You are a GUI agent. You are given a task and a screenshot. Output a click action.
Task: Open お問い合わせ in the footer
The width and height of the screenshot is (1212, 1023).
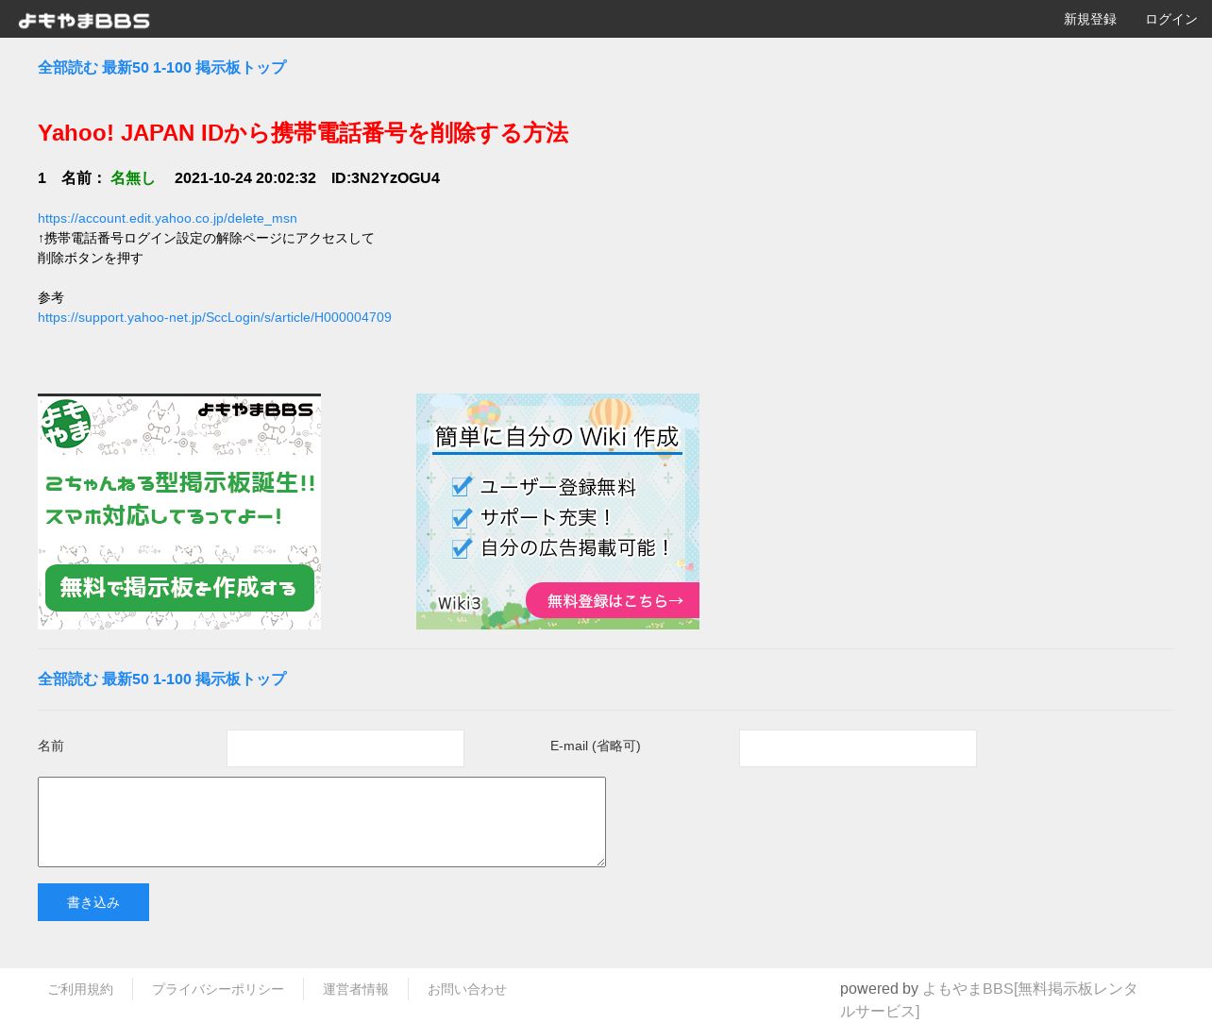point(467,989)
